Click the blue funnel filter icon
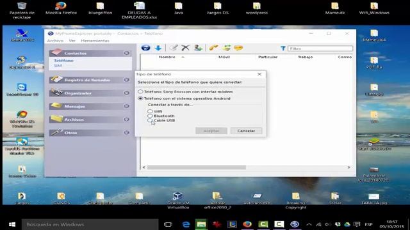The height and width of the screenshot is (230, 410). (x=283, y=49)
